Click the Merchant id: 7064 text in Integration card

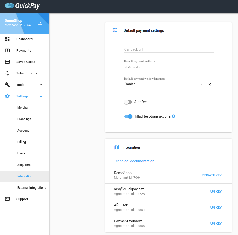(x=127, y=178)
